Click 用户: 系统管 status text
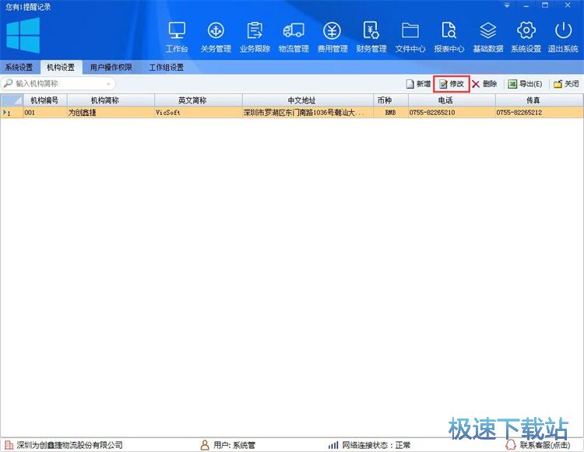Image resolution: width=584 pixels, height=452 pixels. pyautogui.click(x=234, y=445)
